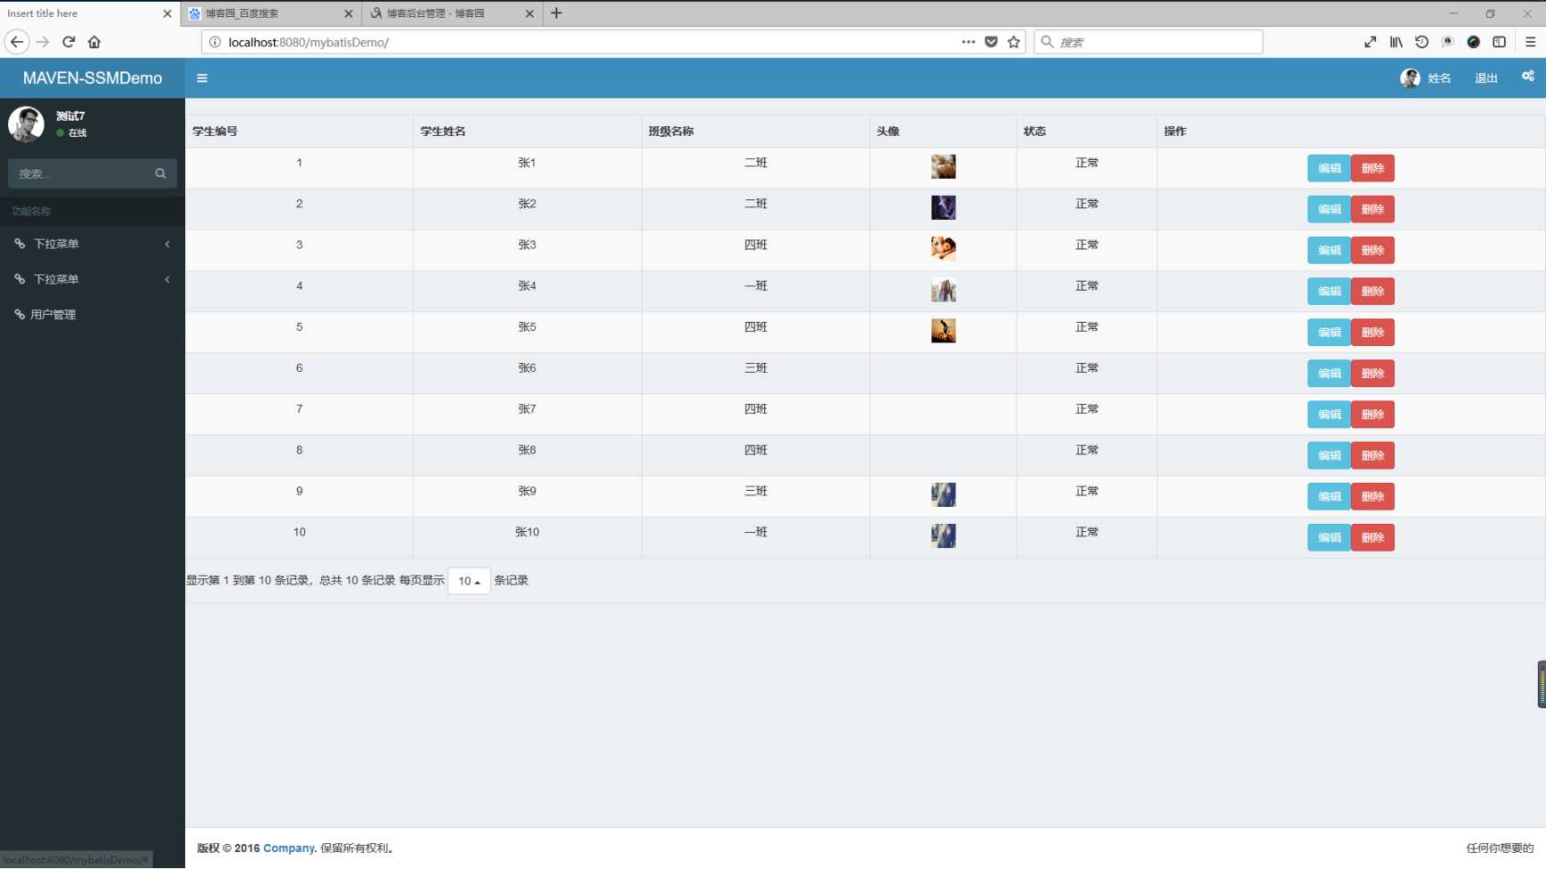1546x869 pixels.
Task: Click the 用户管理 link icon in sidebar
Action: pyautogui.click(x=20, y=314)
